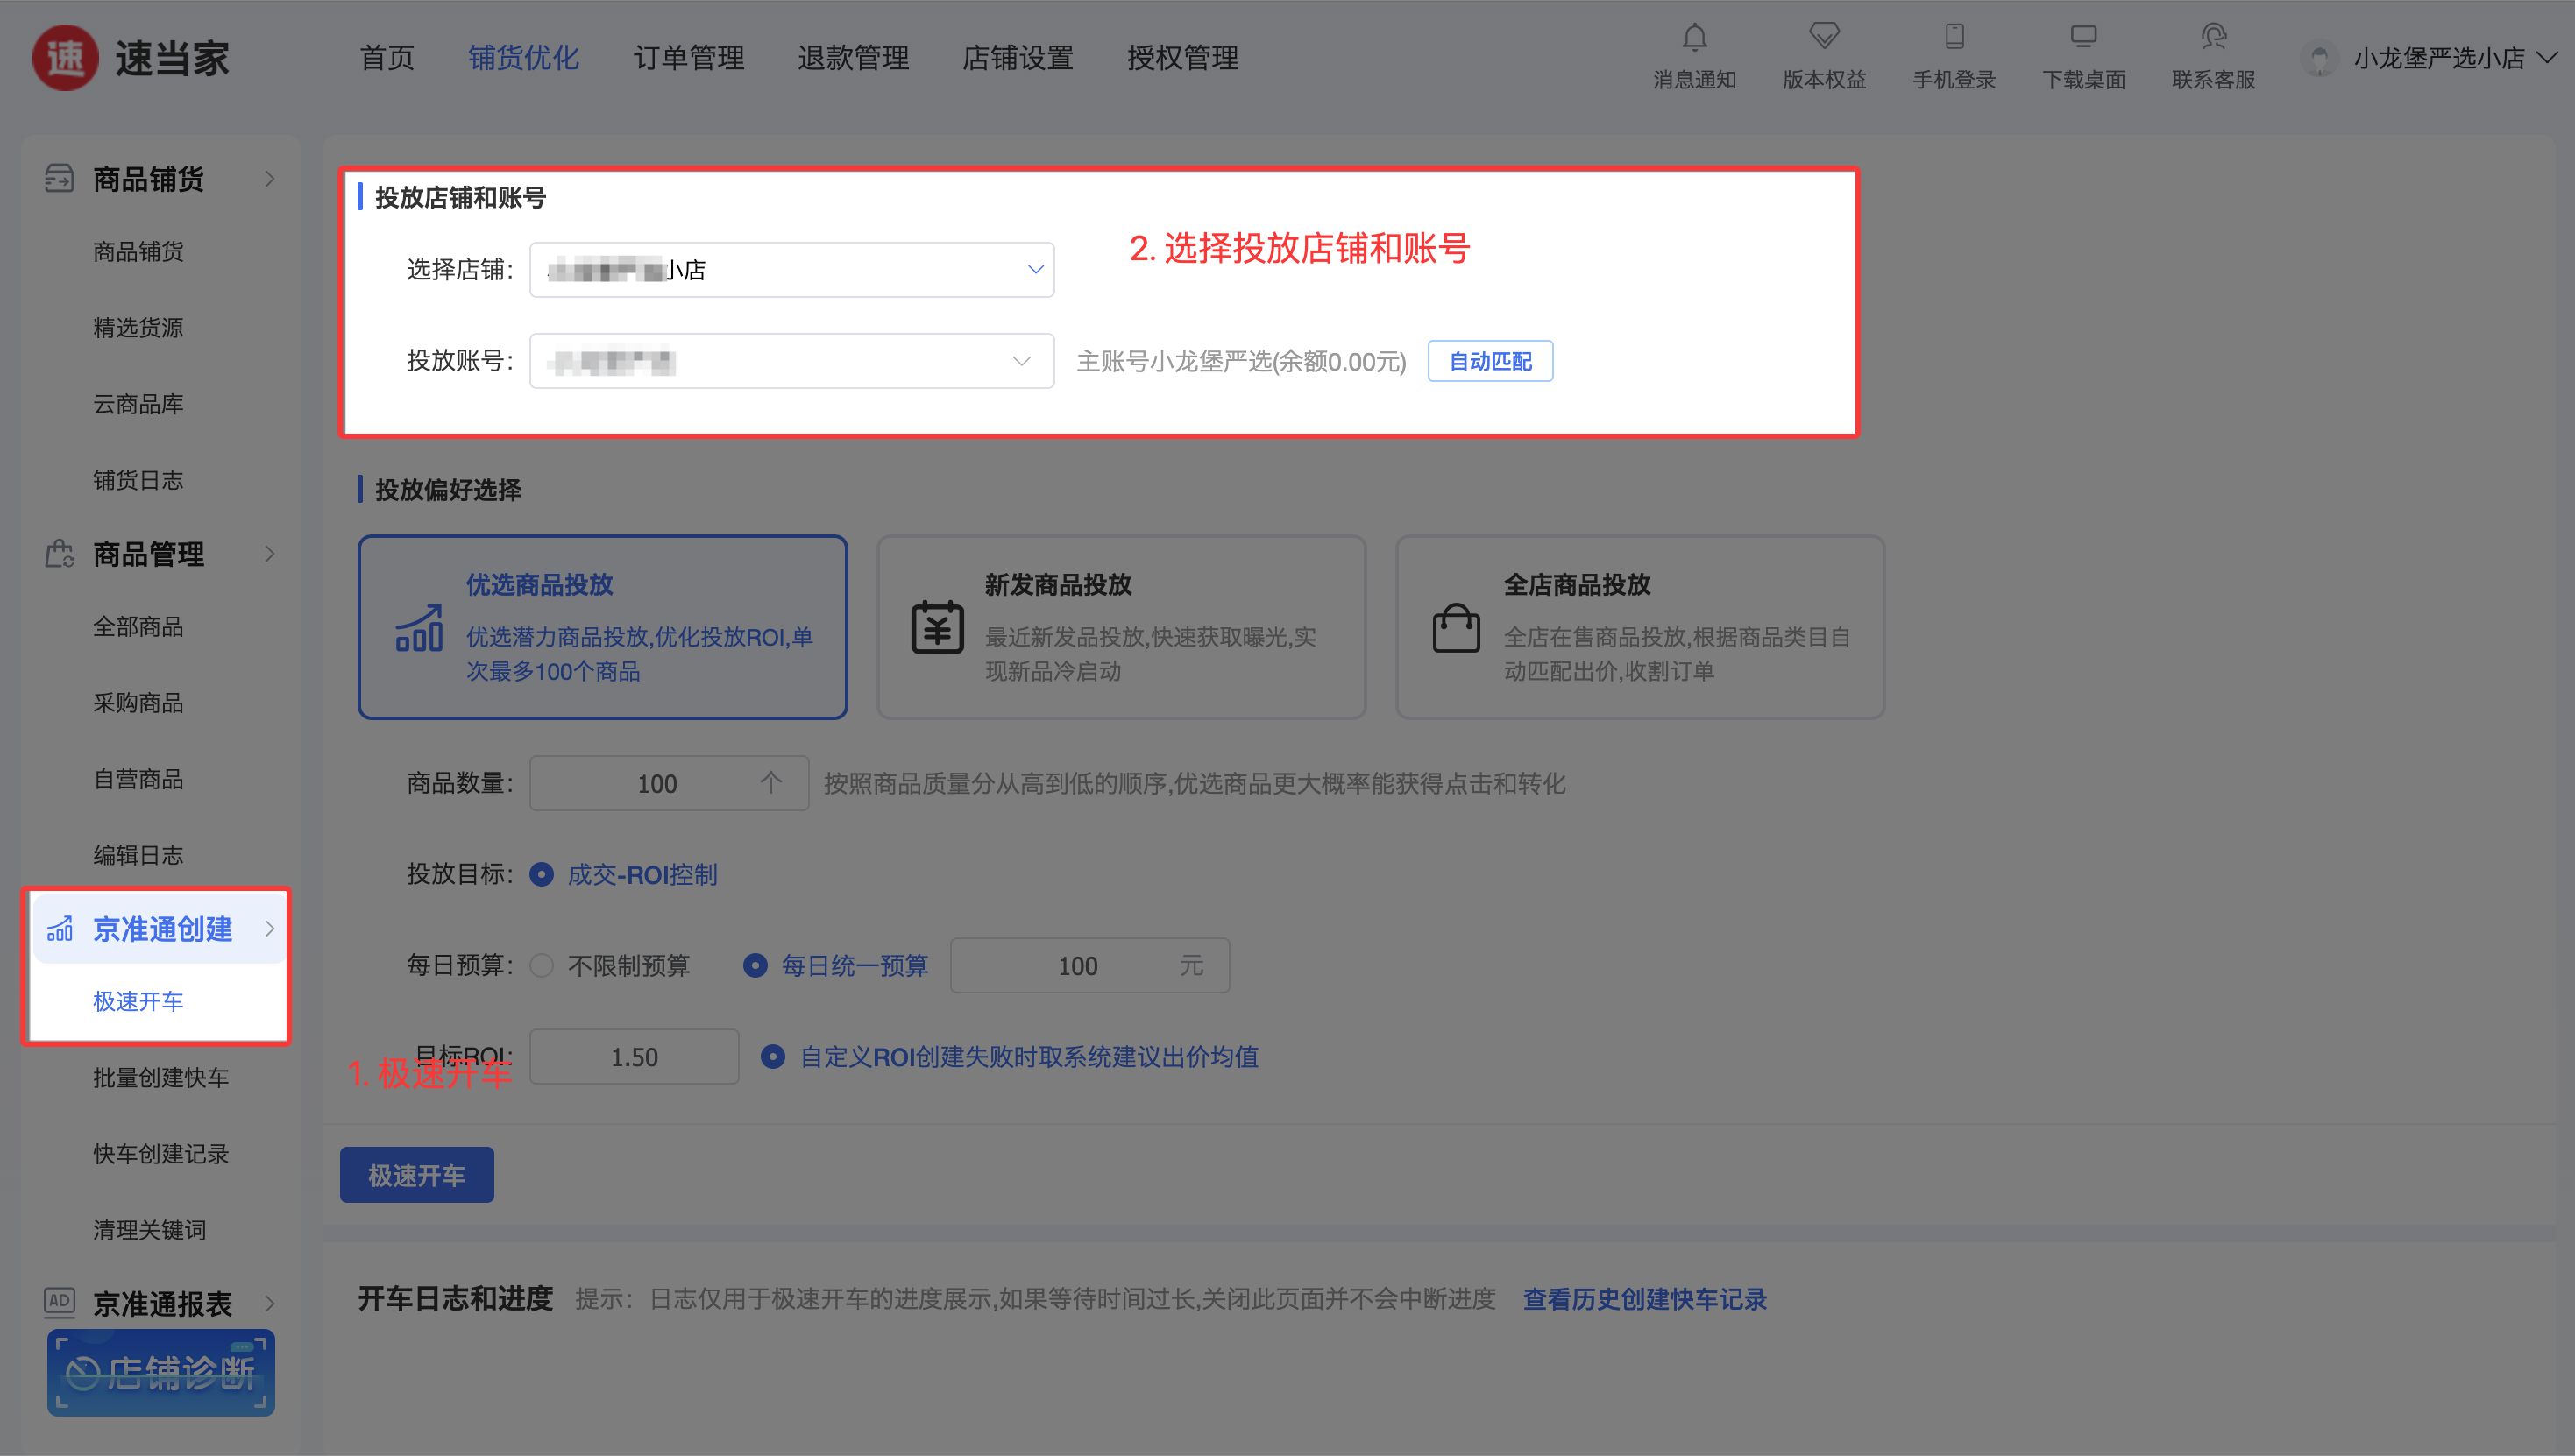Open the 投放账号 dropdown
This screenshot has width=2575, height=1456.
click(x=791, y=361)
